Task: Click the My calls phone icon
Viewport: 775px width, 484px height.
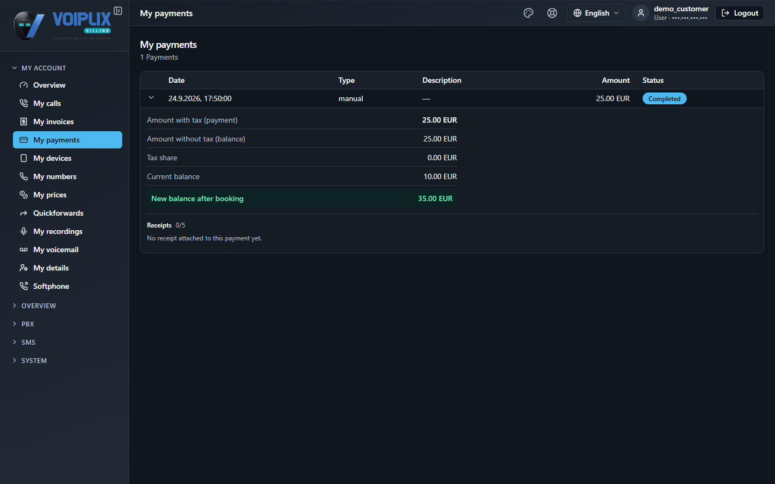Action: [24, 103]
